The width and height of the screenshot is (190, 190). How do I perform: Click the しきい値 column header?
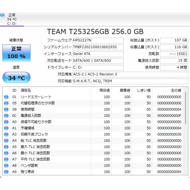[x=142, y=90]
